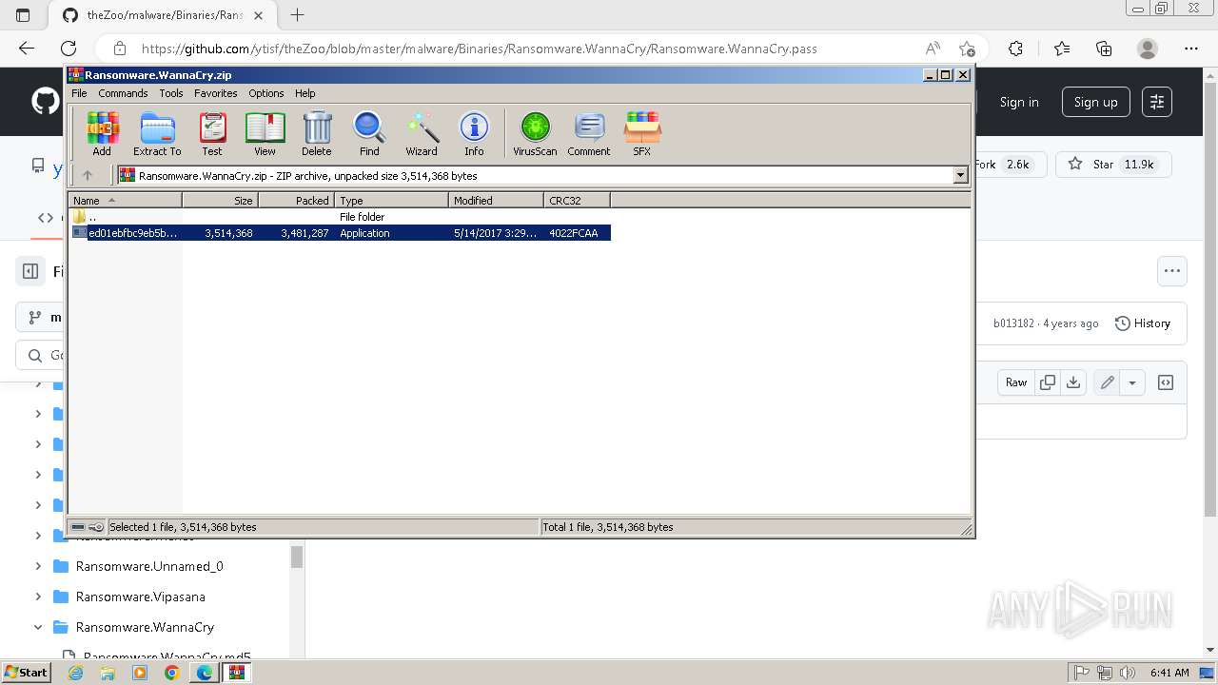Click the WinRAR Add toolbar icon
The height and width of the screenshot is (685, 1218).
102,133
